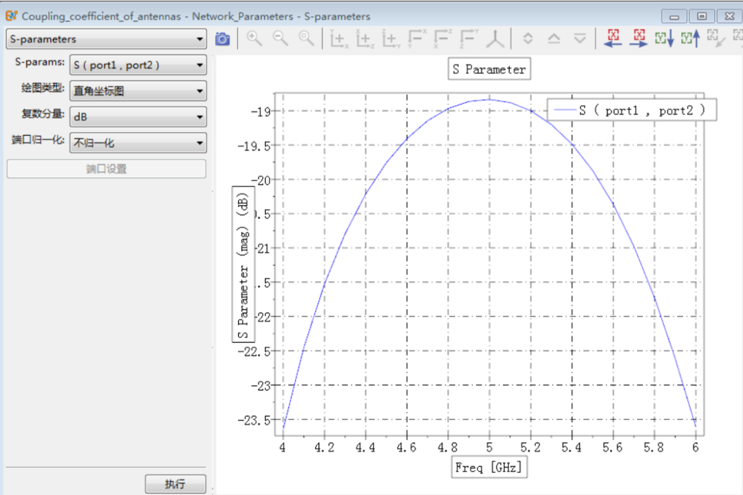
Task: Maximize the S-parameters window
Action: pyautogui.click(x=702, y=17)
